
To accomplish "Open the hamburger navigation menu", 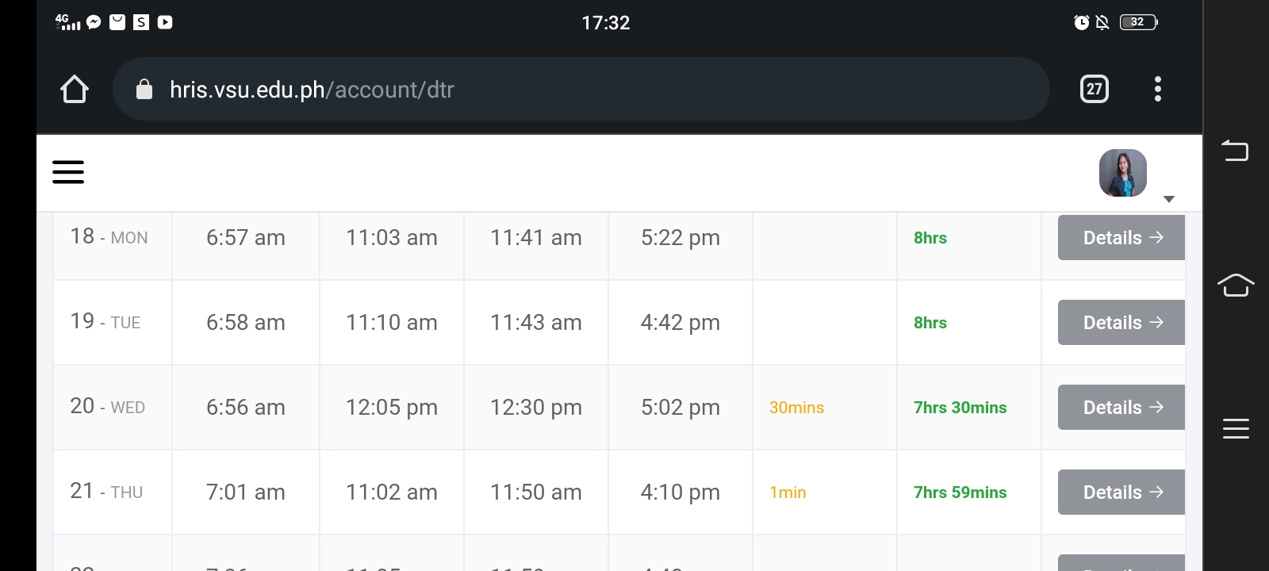I will click(x=68, y=172).
